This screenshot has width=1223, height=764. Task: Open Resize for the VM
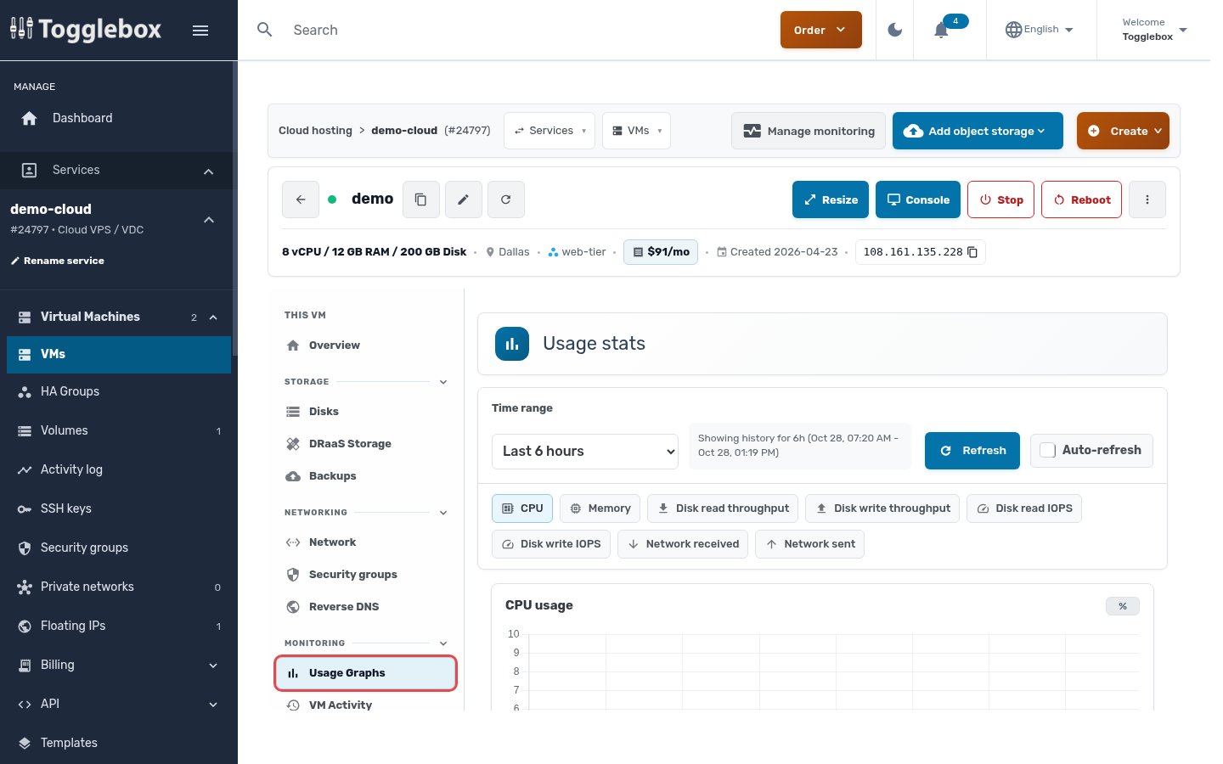[x=831, y=199]
